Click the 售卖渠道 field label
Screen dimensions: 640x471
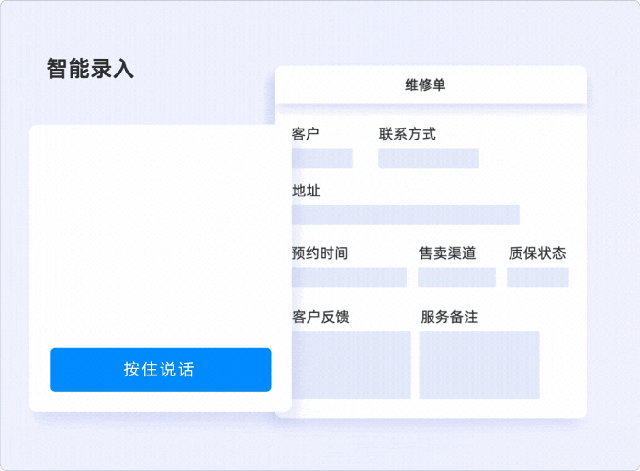[448, 253]
